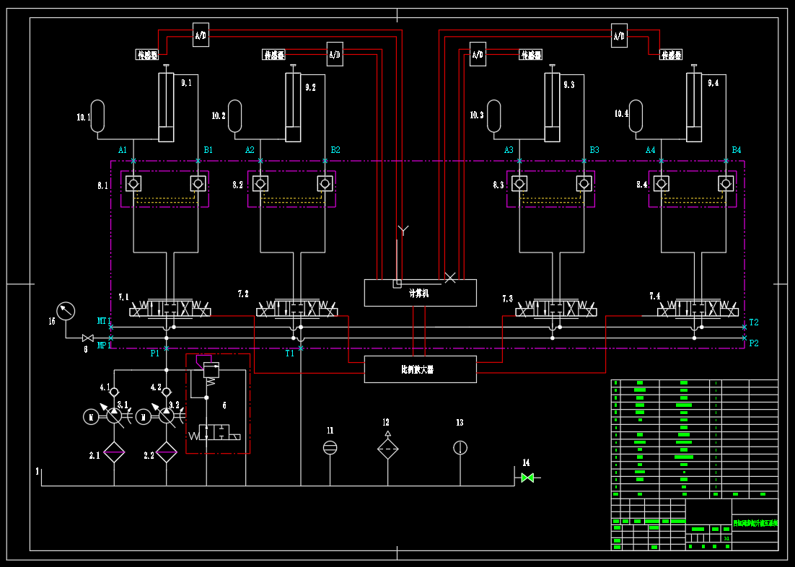Click motor M symbol beside pump 3.2

coord(144,418)
